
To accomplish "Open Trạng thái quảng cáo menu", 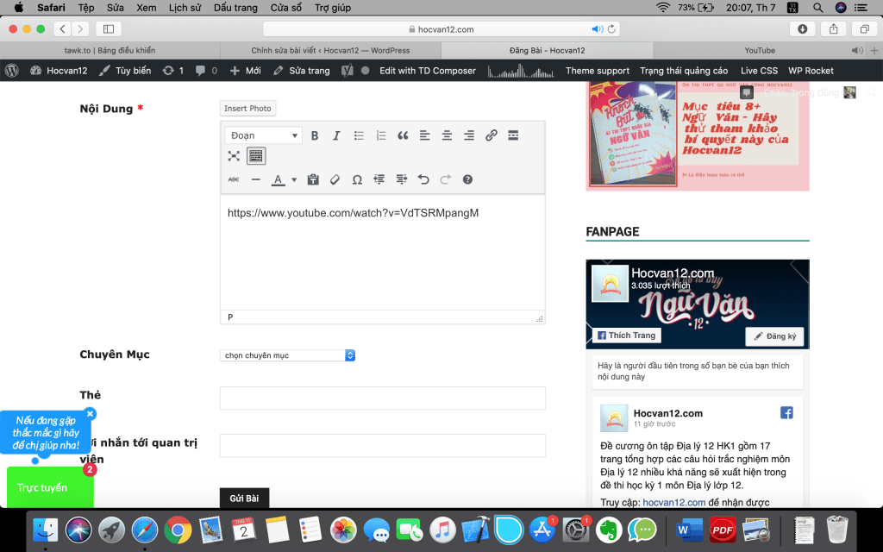I will (684, 71).
